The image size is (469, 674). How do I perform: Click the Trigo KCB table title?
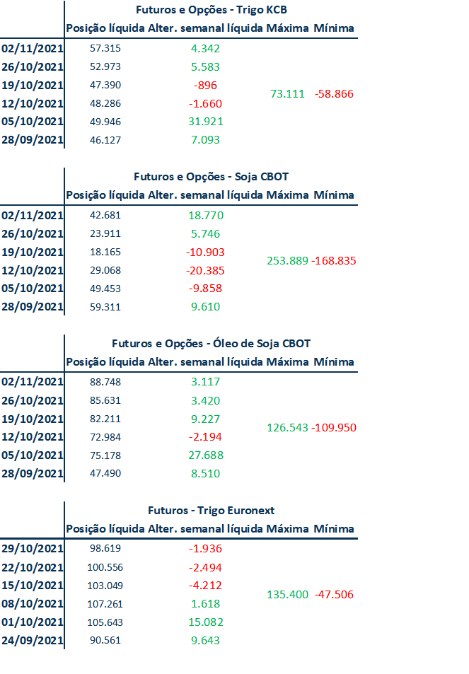pos(211,10)
